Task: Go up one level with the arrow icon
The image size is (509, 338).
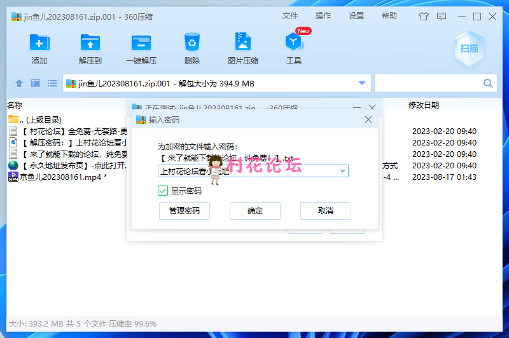Action: pos(19,83)
